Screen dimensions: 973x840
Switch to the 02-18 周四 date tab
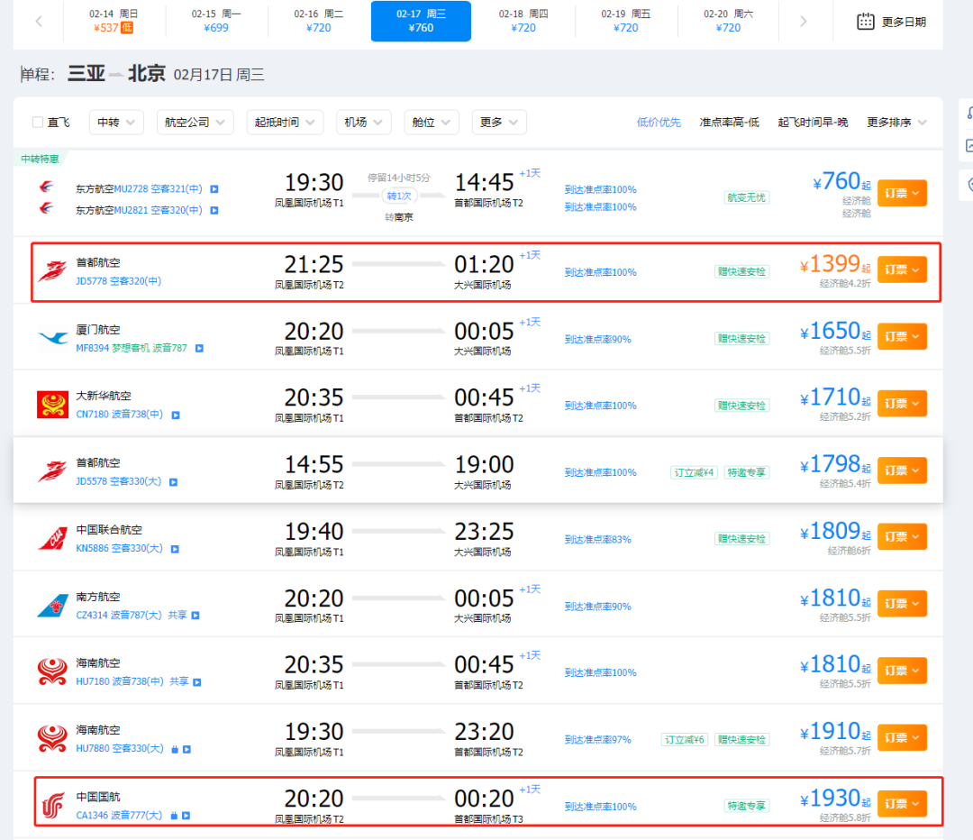coord(523,20)
